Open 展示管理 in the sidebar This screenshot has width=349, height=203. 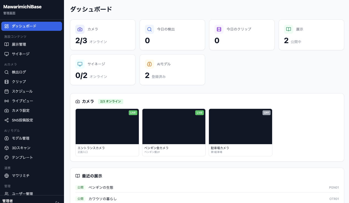point(32,44)
